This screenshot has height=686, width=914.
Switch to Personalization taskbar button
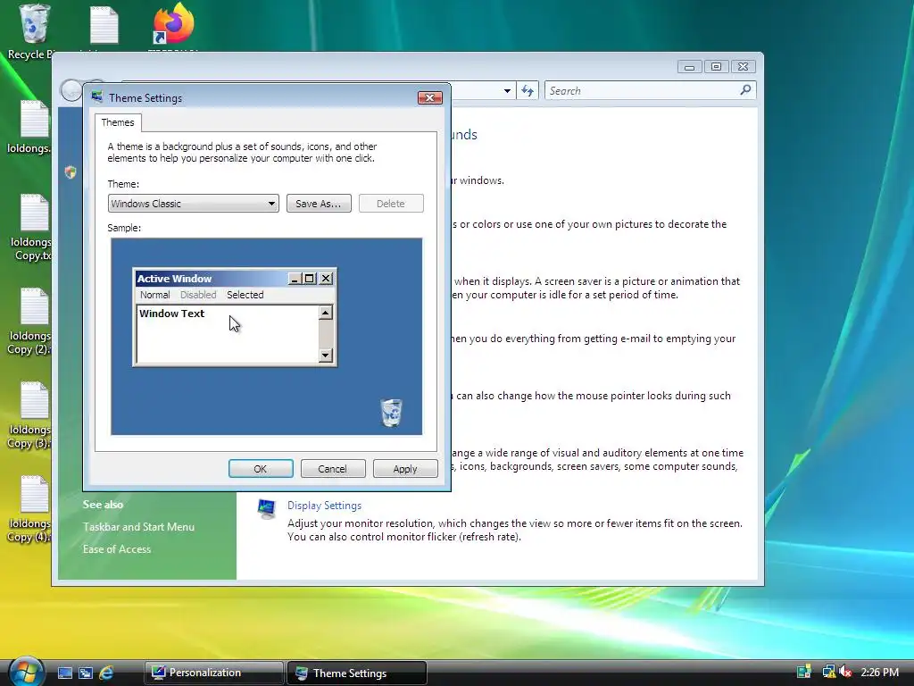click(x=213, y=673)
